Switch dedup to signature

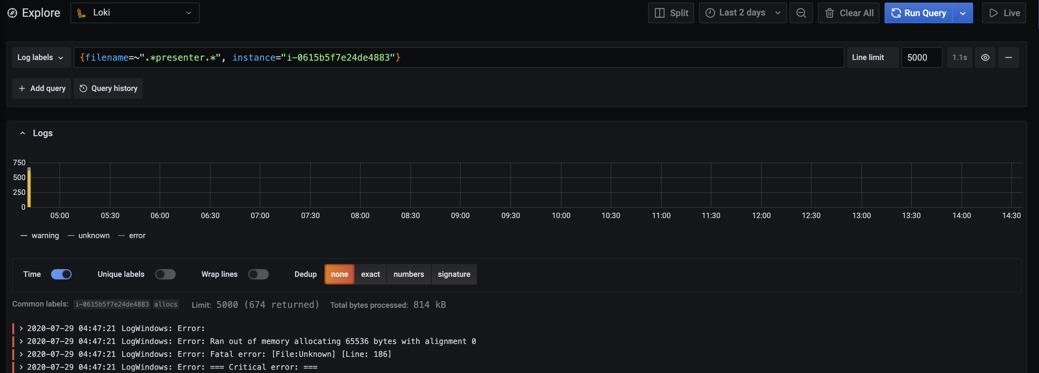click(x=454, y=274)
